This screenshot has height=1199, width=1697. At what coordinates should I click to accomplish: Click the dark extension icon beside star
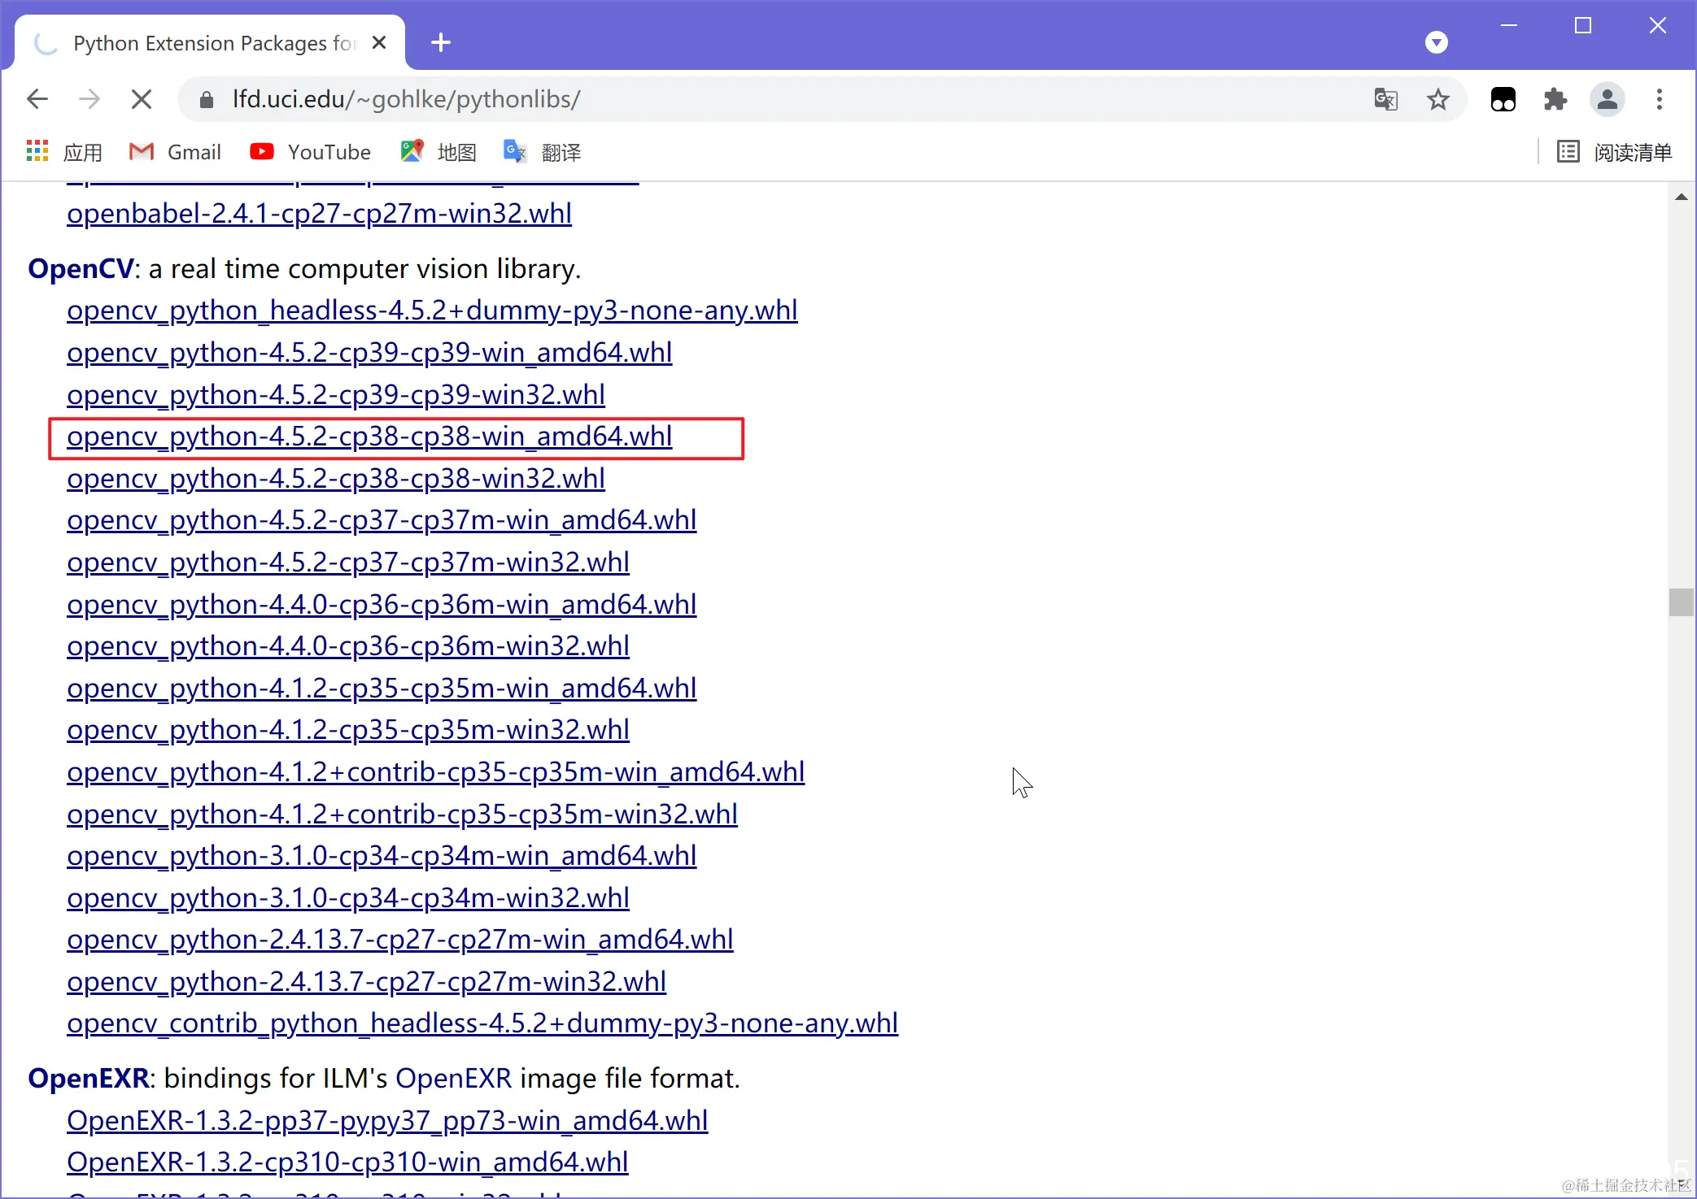click(x=1503, y=99)
